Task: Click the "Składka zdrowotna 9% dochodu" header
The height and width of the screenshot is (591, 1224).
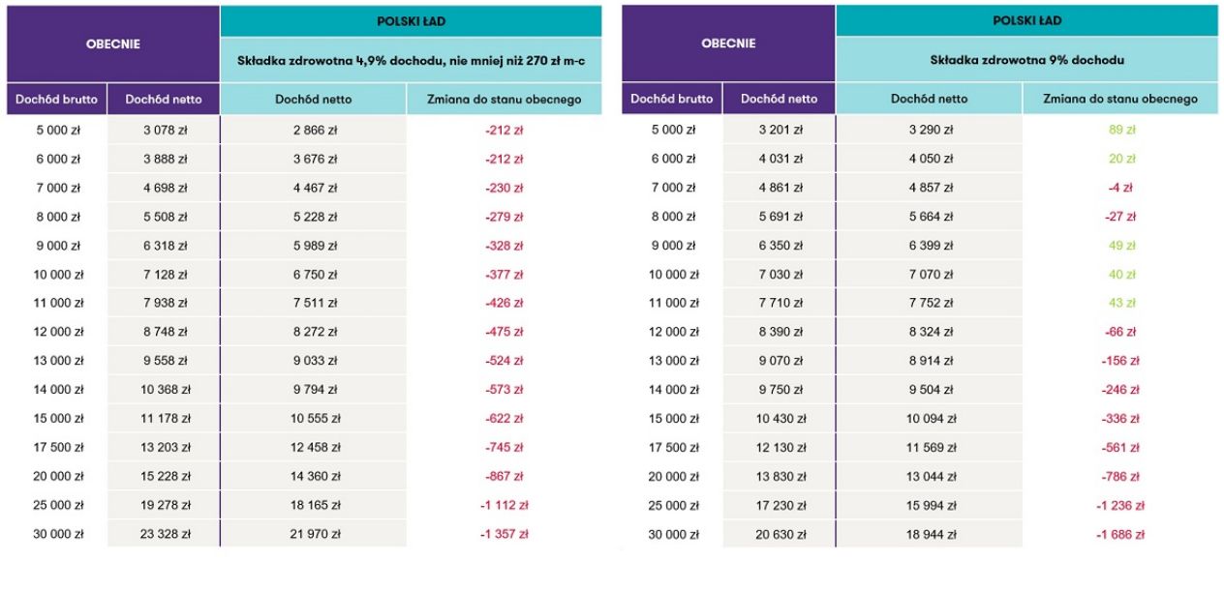Action: click(x=1026, y=61)
